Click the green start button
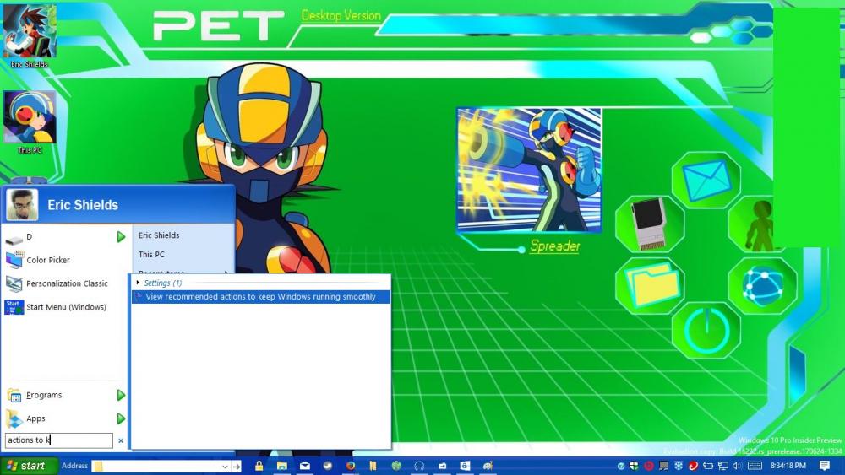 (x=27, y=466)
